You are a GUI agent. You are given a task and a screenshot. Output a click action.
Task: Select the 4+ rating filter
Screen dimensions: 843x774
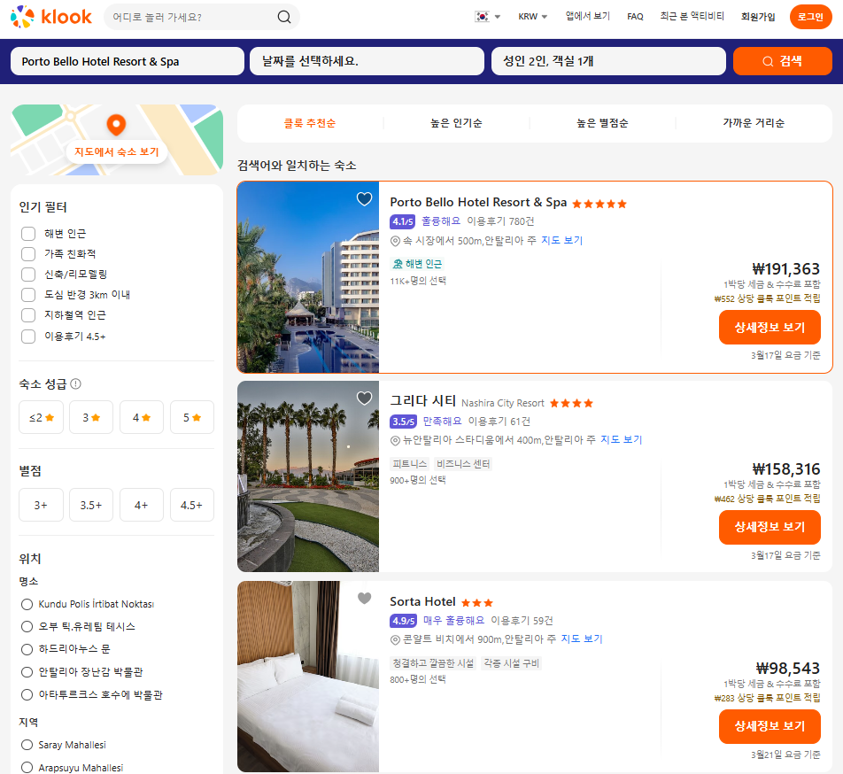tap(142, 505)
